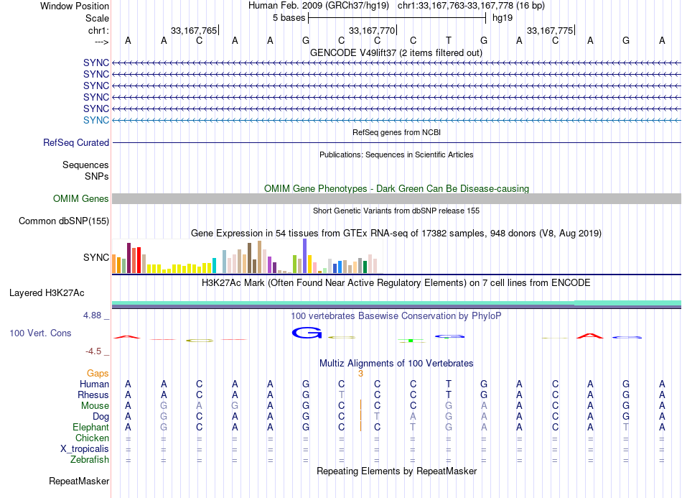Click the RepeatMasker track label
This screenshot has height=498, width=682.
[x=79, y=481]
